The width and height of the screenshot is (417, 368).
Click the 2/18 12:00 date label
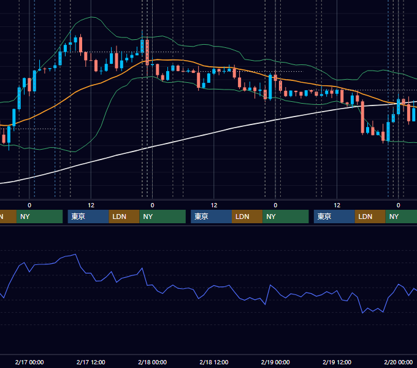(214, 362)
